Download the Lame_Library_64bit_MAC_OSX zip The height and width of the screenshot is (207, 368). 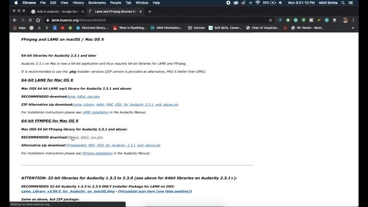point(126,105)
